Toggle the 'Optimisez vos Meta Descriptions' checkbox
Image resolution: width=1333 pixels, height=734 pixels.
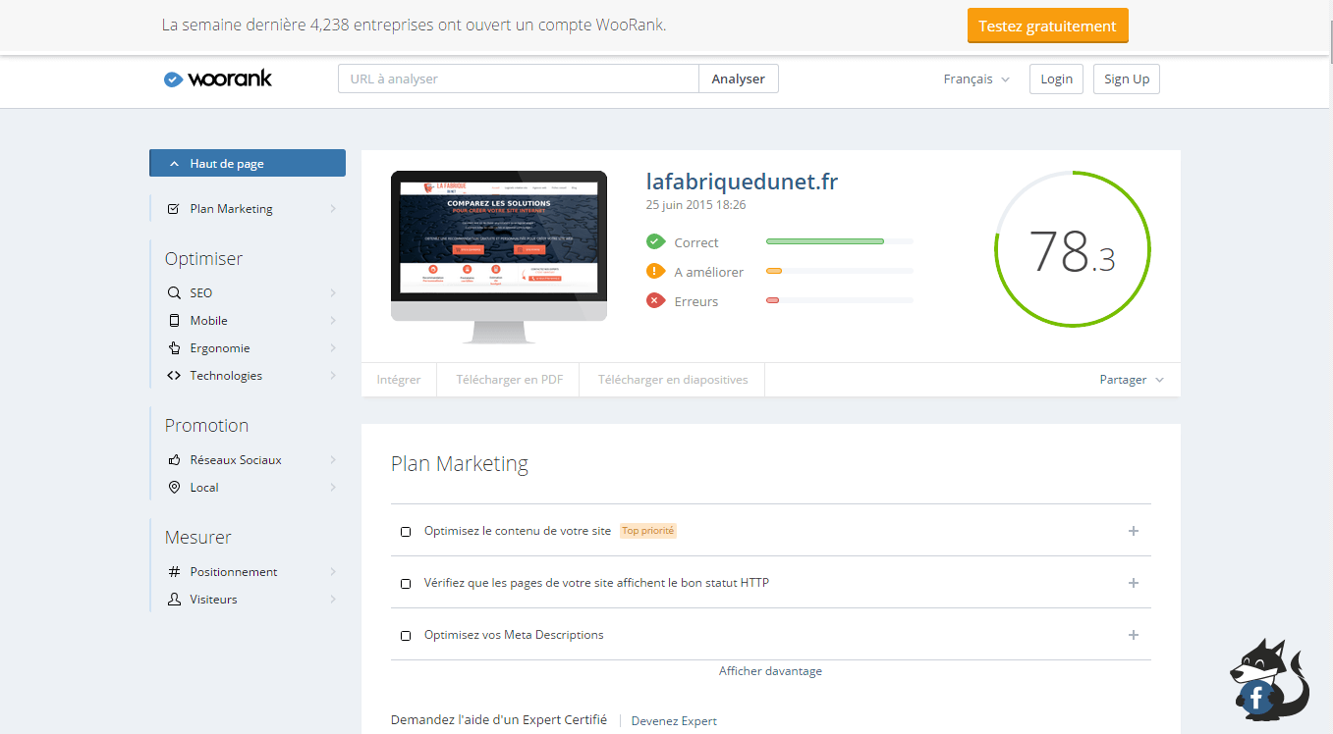tap(406, 636)
